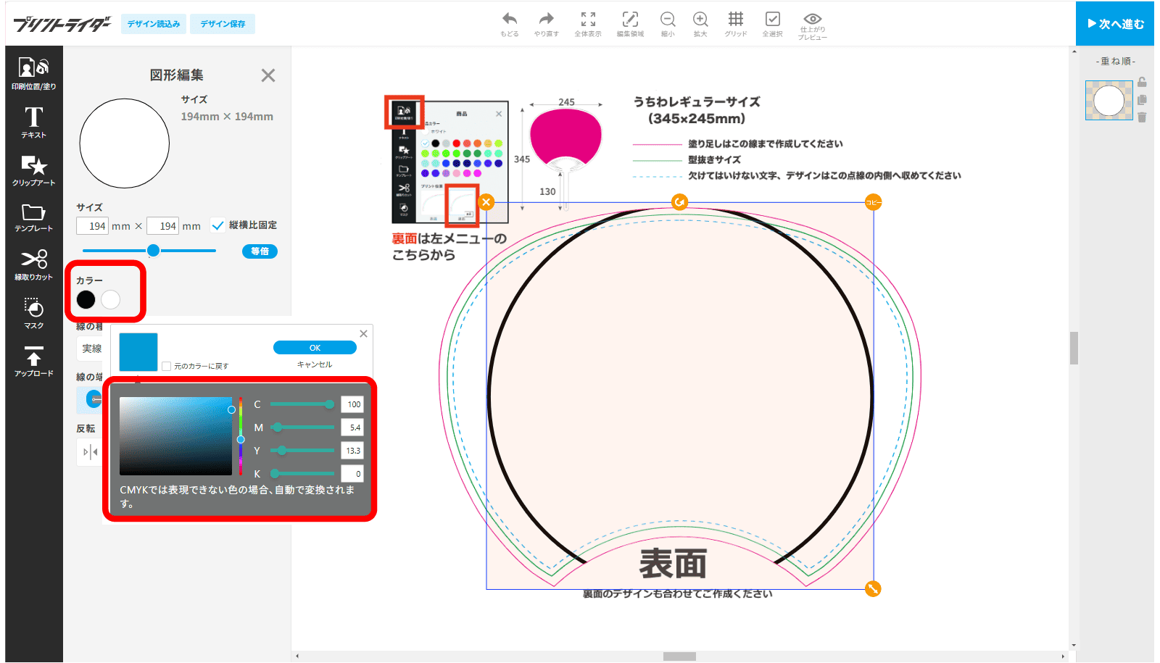Image resolution: width=1160 pixels, height=663 pixels.
Task: Click the キャンセル link in color picker
Action: pos(315,364)
